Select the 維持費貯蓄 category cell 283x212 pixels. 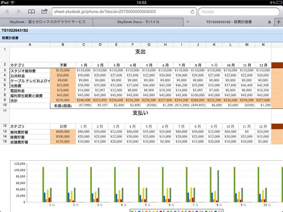click(30, 132)
